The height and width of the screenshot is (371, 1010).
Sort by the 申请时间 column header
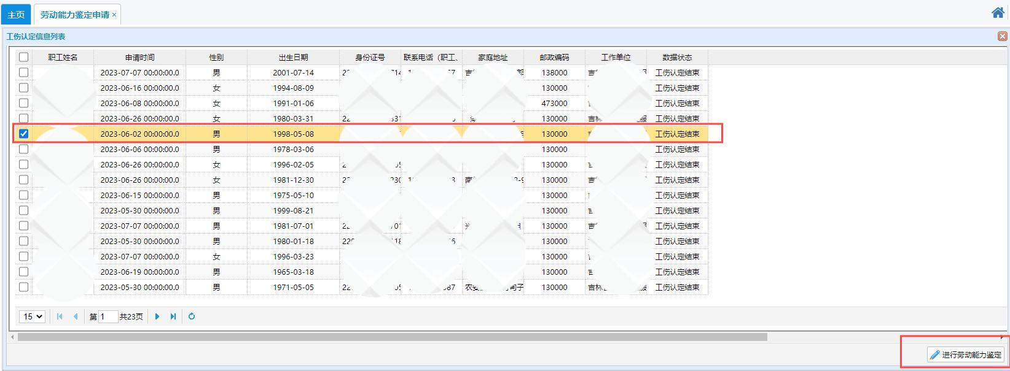[x=139, y=57]
